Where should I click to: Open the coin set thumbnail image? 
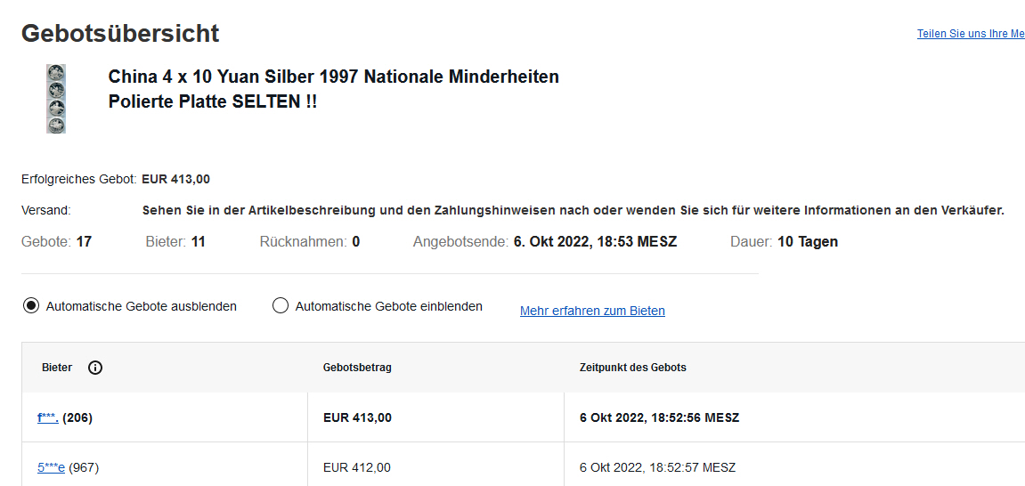click(x=56, y=99)
